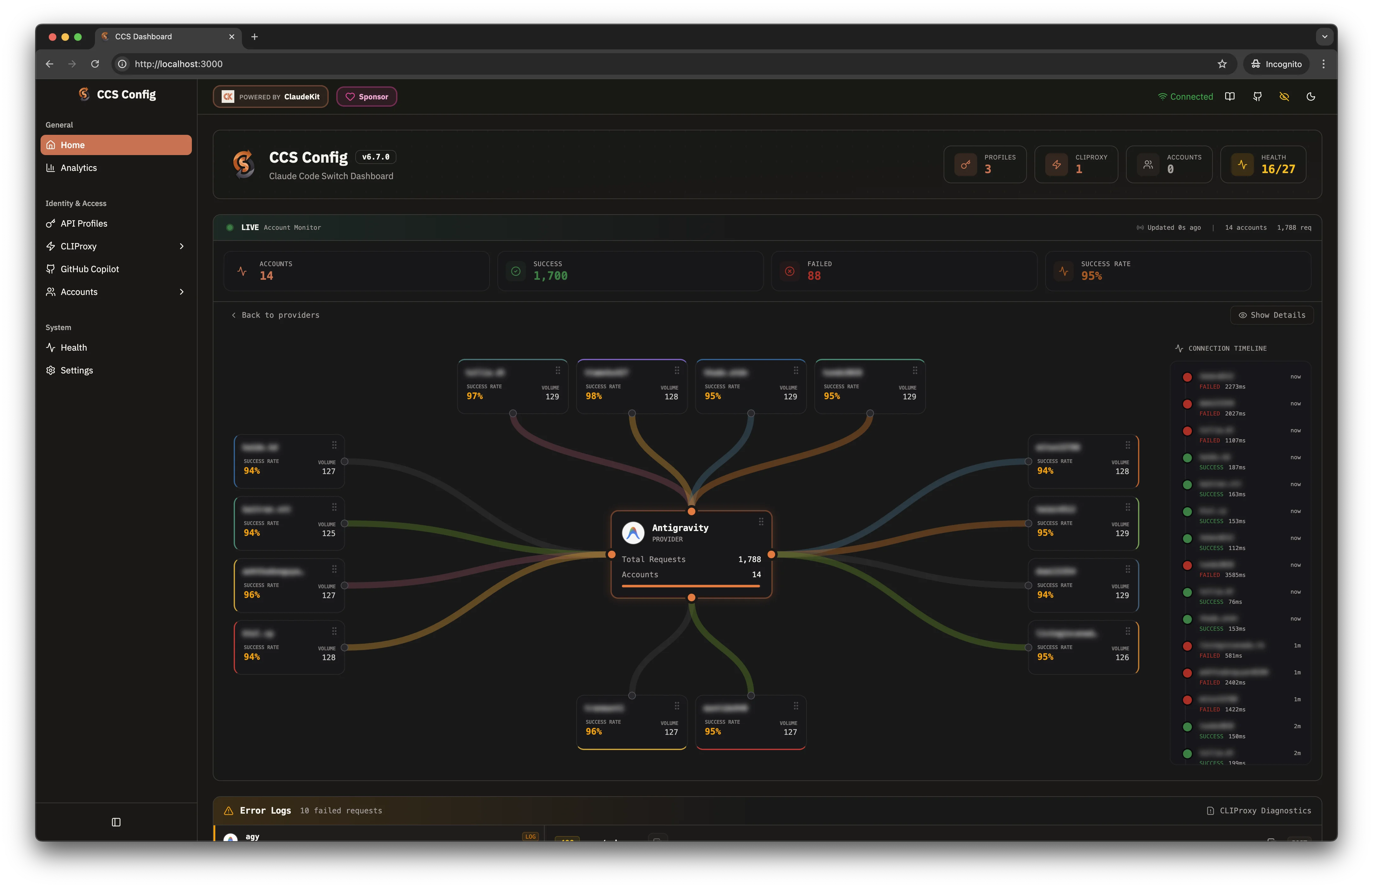
Task: Open the browser tab list chevron
Action: click(1325, 36)
